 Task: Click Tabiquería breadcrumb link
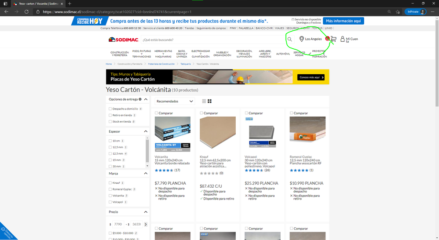click(x=185, y=64)
